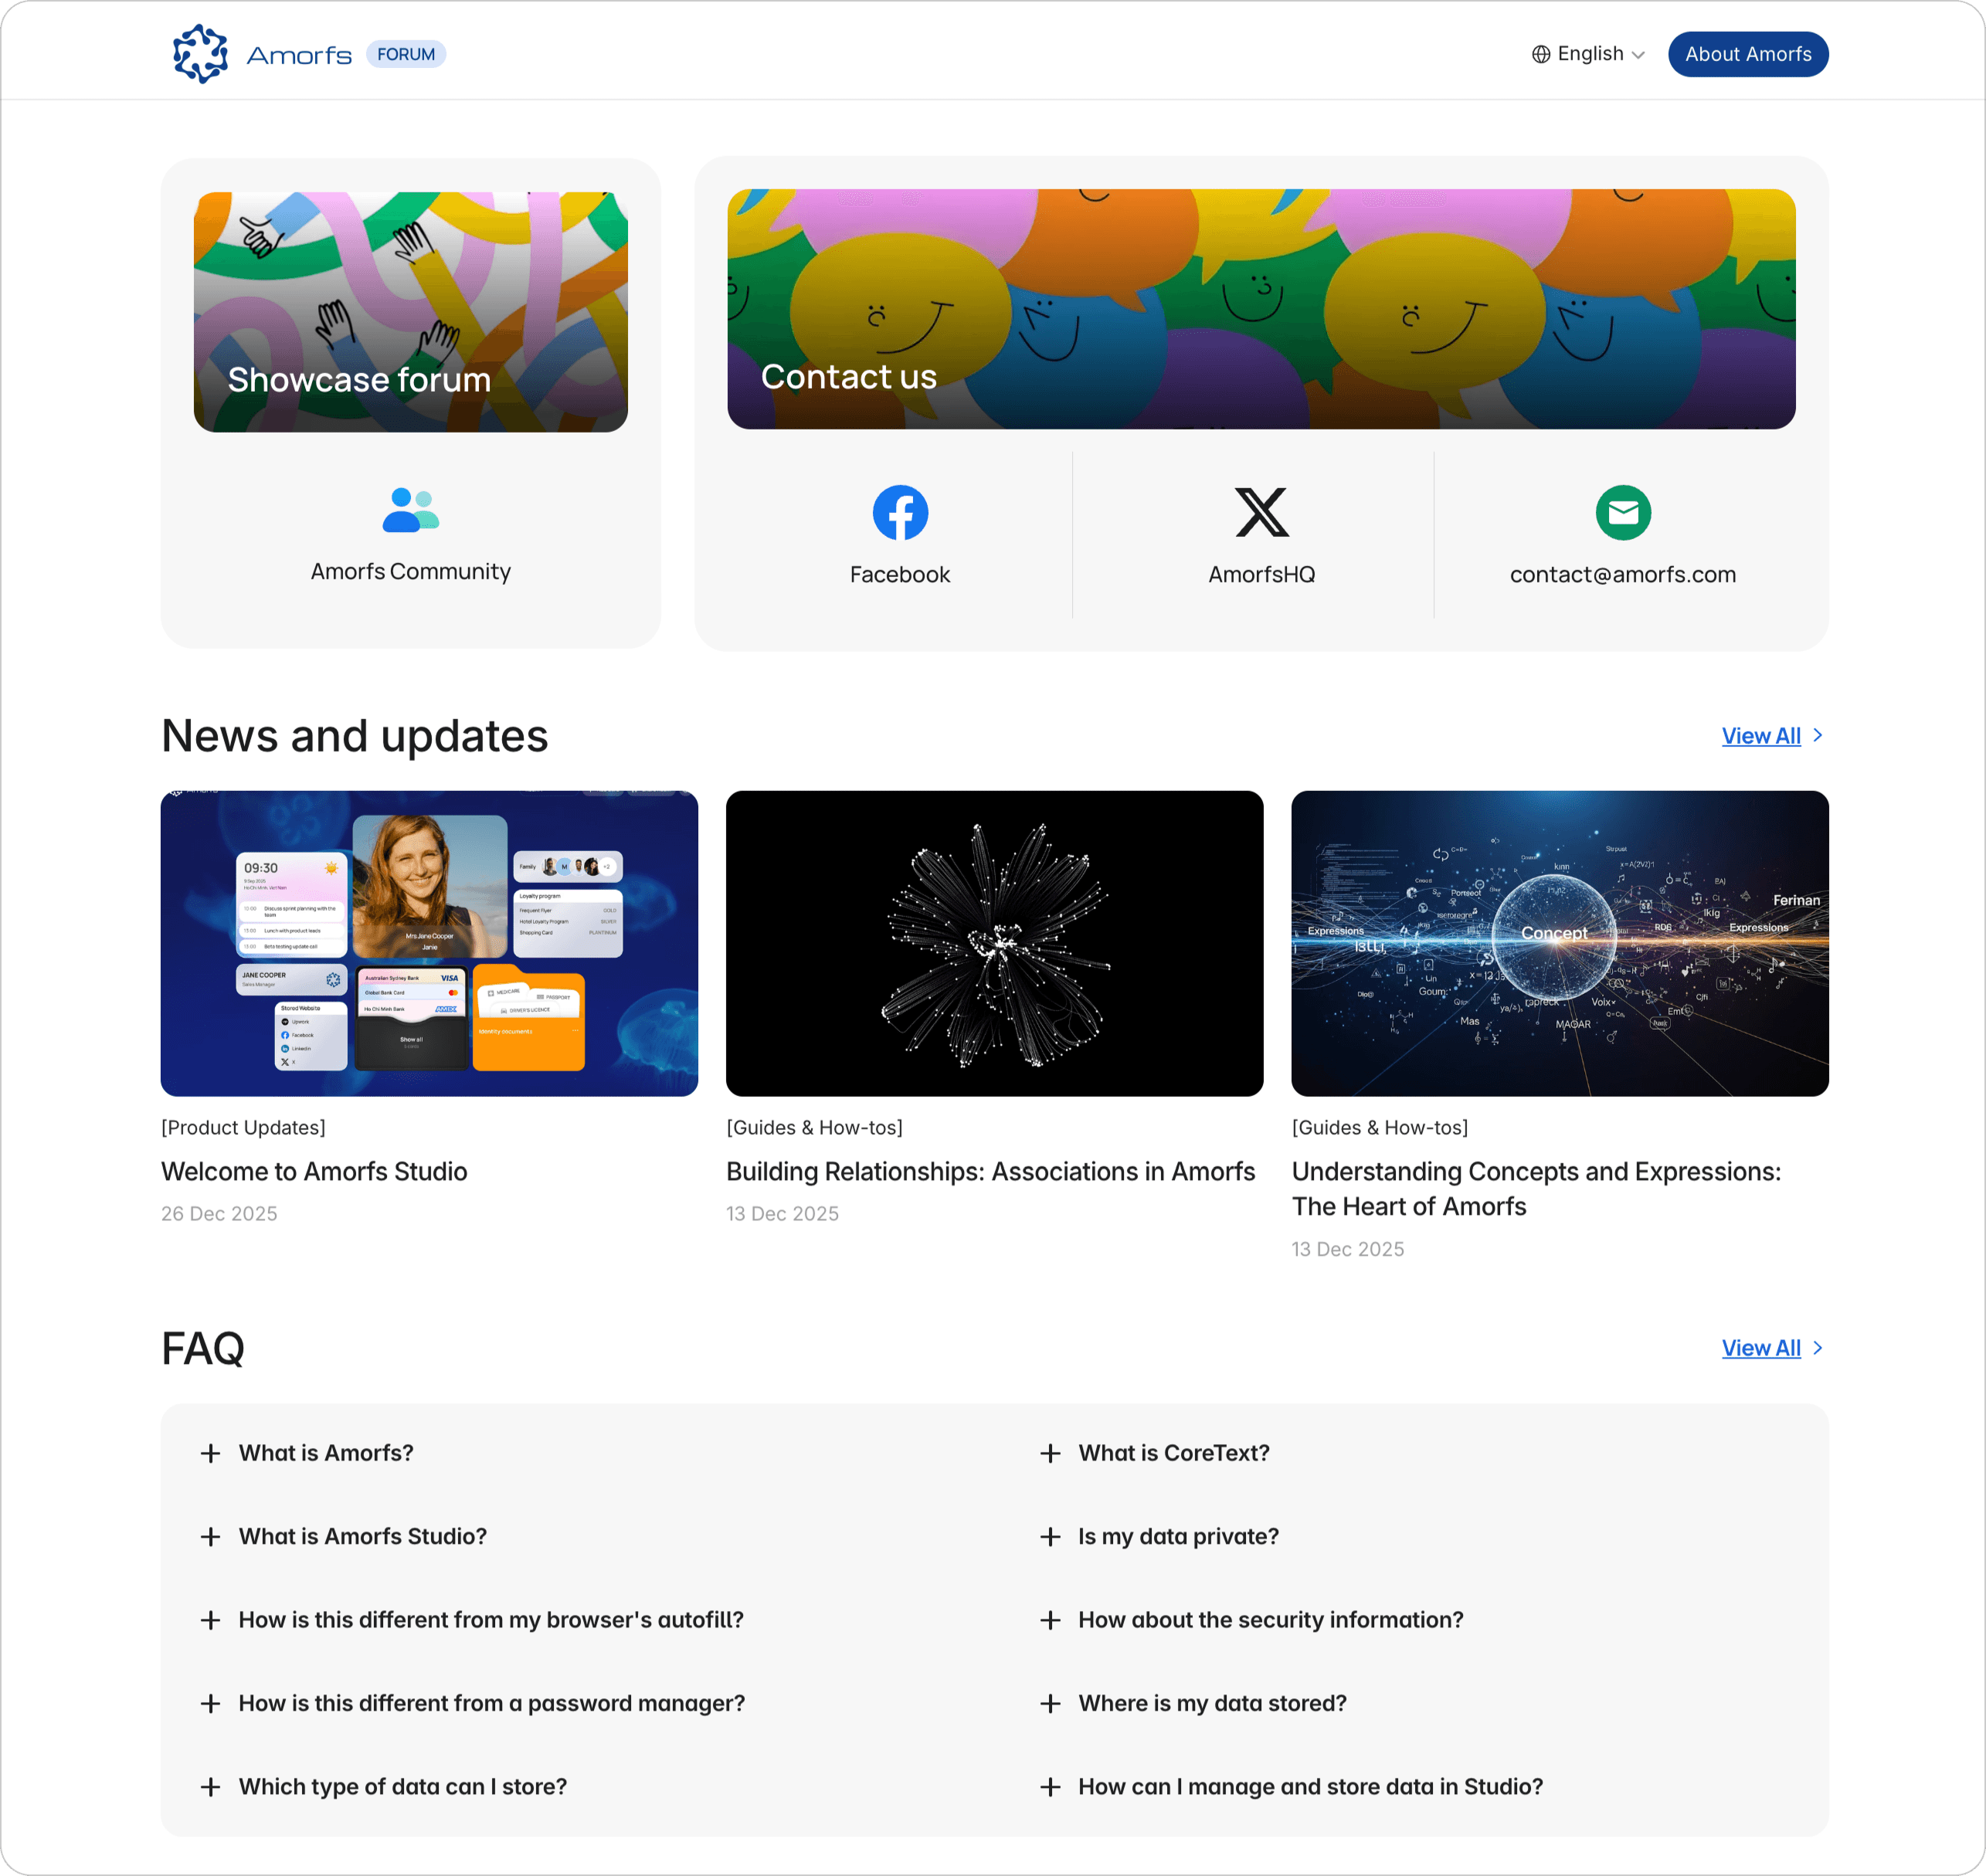
Task: Click plus icon beside What is CoreText?
Action: tap(1050, 1453)
